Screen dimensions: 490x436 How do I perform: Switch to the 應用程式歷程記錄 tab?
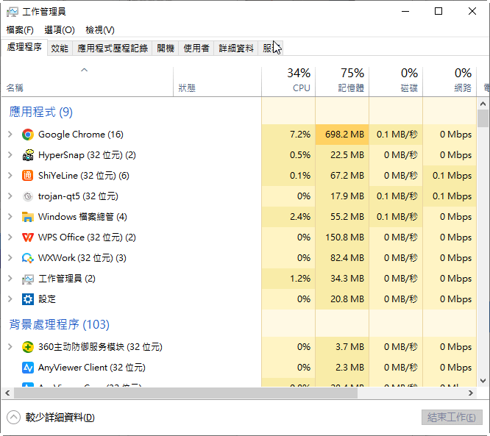(x=113, y=49)
